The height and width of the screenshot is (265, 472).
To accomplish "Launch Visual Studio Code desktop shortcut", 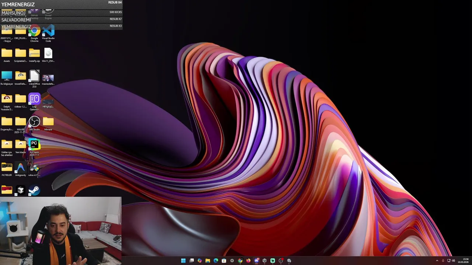I will point(48,33).
